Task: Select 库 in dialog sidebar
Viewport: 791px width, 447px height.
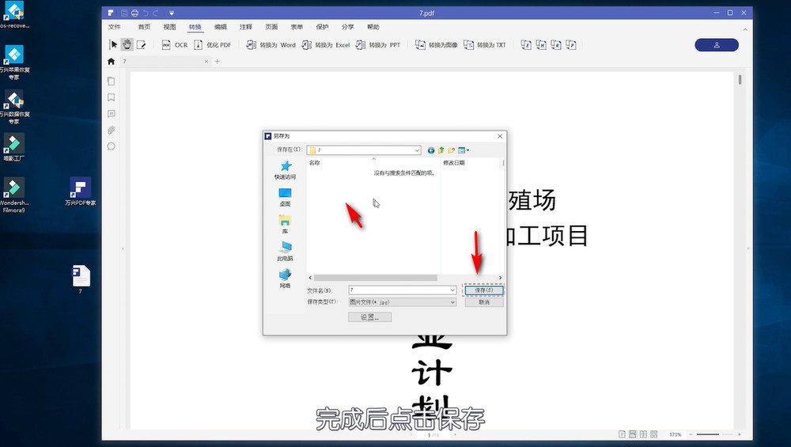Action: click(x=285, y=225)
